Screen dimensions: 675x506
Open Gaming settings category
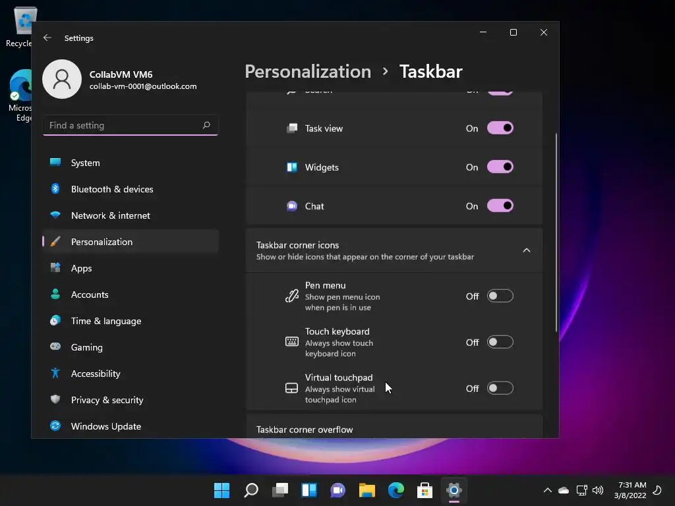[131, 347]
